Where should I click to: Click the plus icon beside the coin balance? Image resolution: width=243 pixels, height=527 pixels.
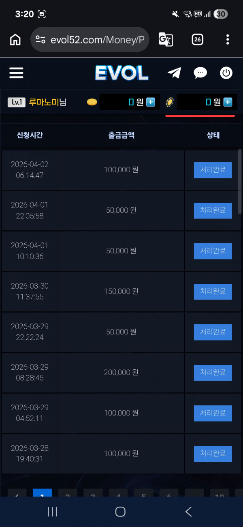pyautogui.click(x=151, y=102)
